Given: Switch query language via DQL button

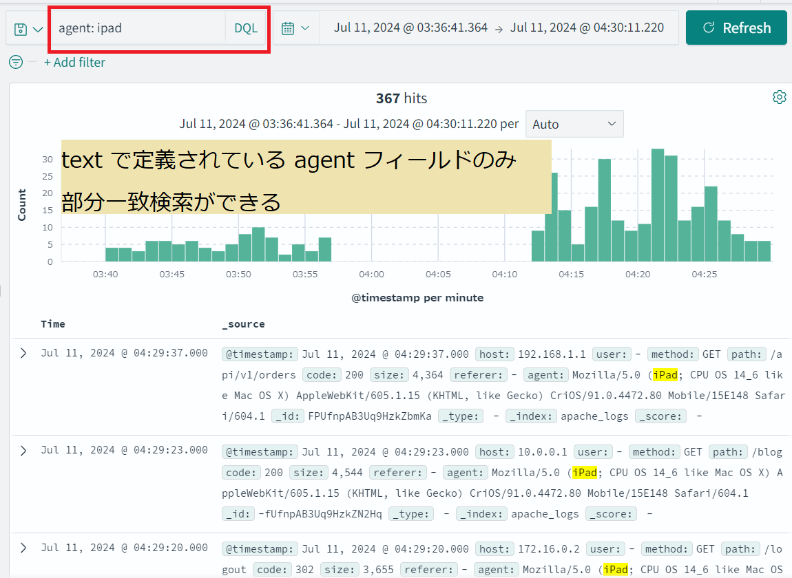Looking at the screenshot, I should coord(246,28).
